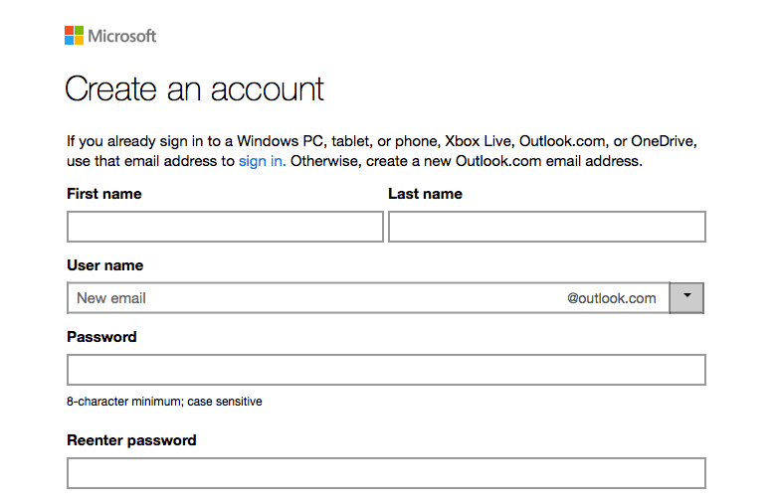Focus the First name field
The image size is (775, 500).
tap(226, 227)
